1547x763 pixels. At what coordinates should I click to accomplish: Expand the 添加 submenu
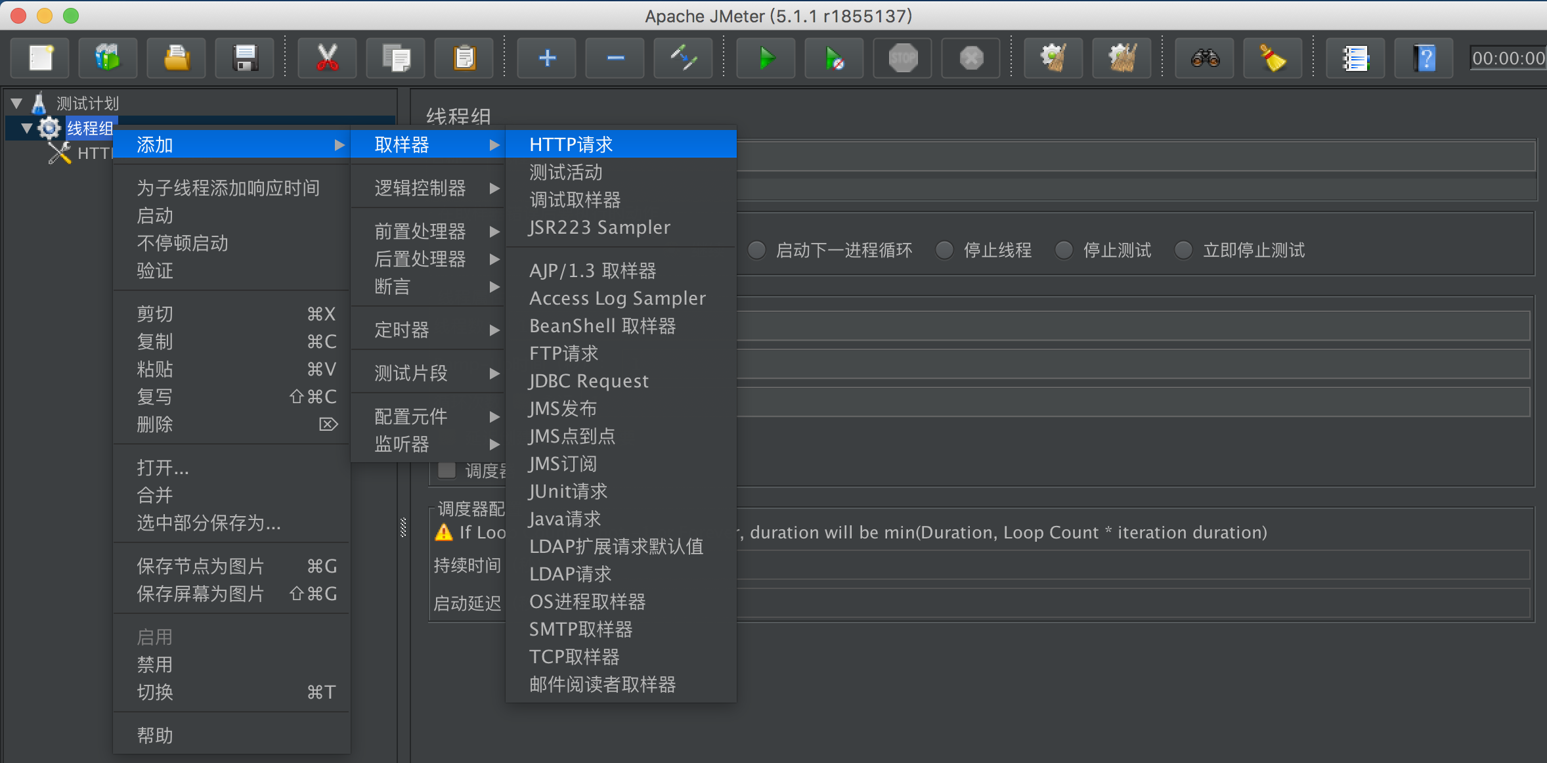click(232, 144)
